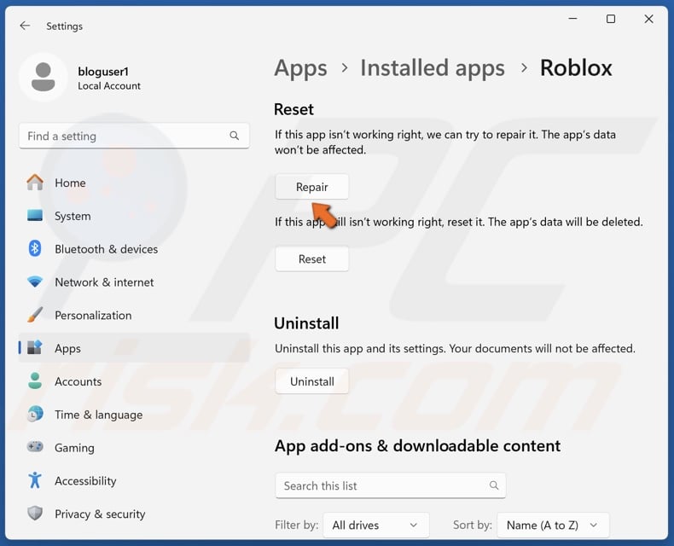Expand the Filter by All drives dropdown

click(377, 526)
